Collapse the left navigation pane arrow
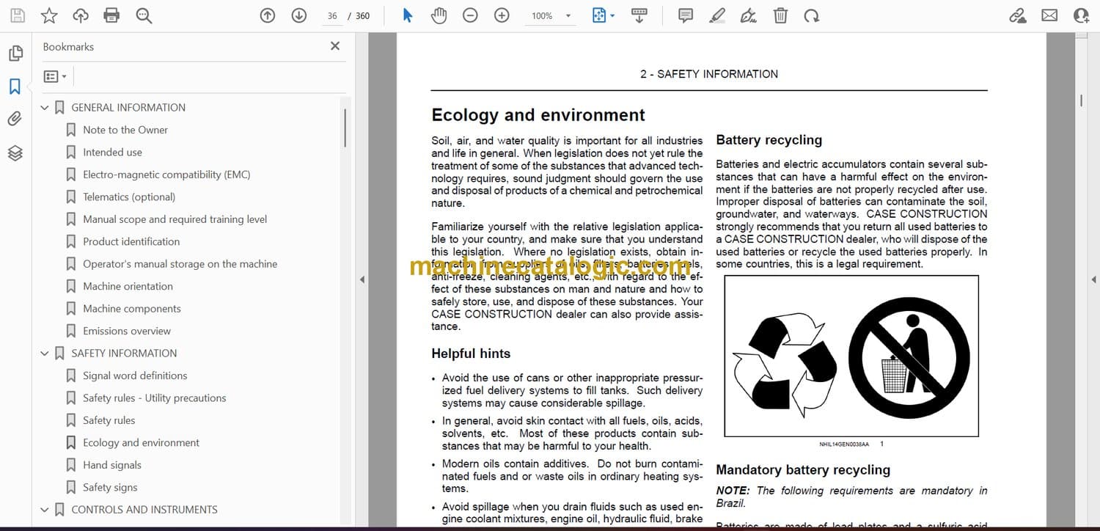This screenshot has width=1100, height=531. coord(361,279)
